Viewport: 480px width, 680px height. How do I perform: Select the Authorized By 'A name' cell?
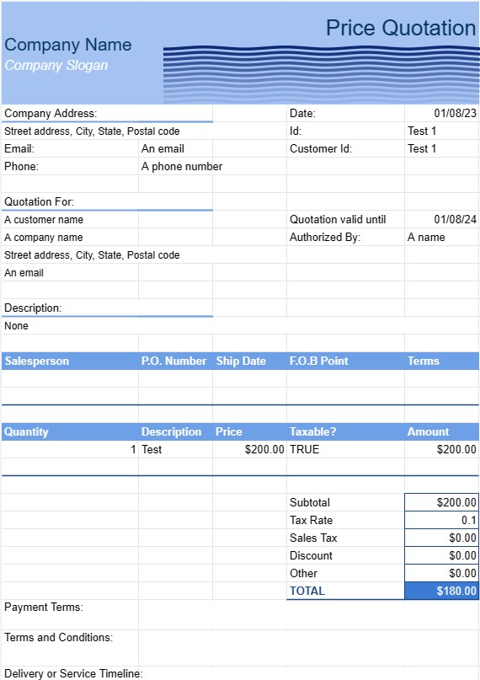pyautogui.click(x=442, y=238)
